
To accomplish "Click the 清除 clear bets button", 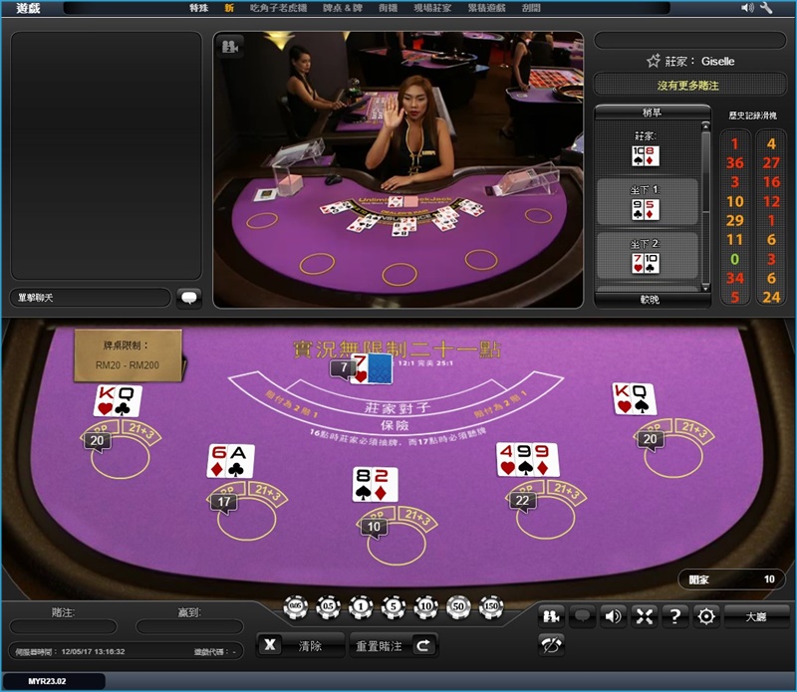I will pos(300,645).
